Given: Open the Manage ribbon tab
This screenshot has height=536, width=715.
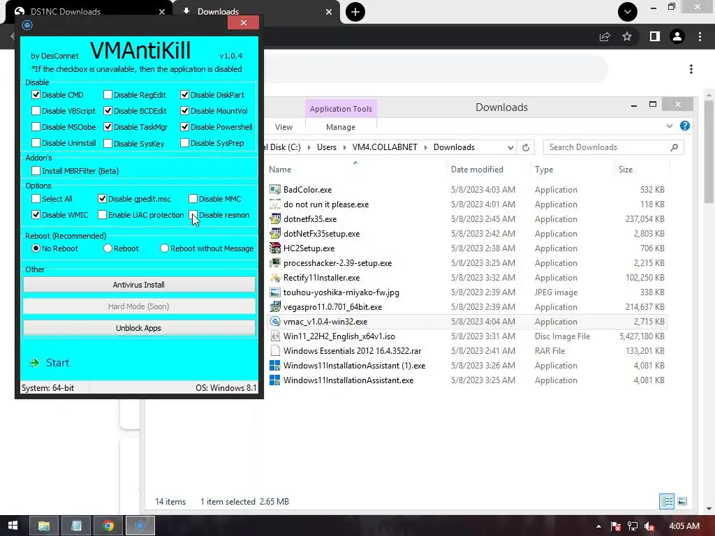Looking at the screenshot, I should click(x=341, y=127).
